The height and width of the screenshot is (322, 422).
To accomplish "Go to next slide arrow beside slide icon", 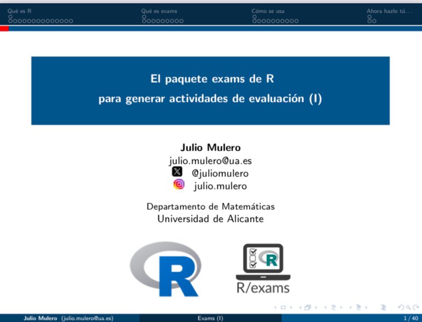I will tap(291, 307).
